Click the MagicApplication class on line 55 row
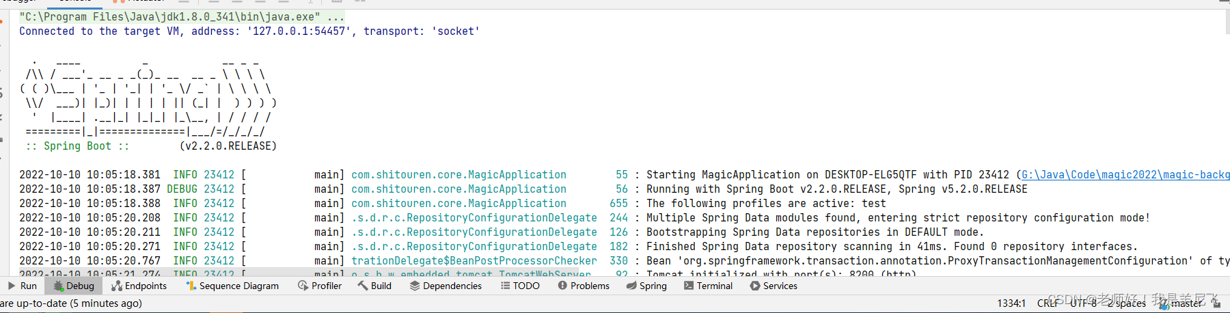 tap(459, 175)
